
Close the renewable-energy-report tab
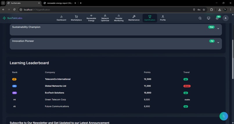click(x=75, y=3)
